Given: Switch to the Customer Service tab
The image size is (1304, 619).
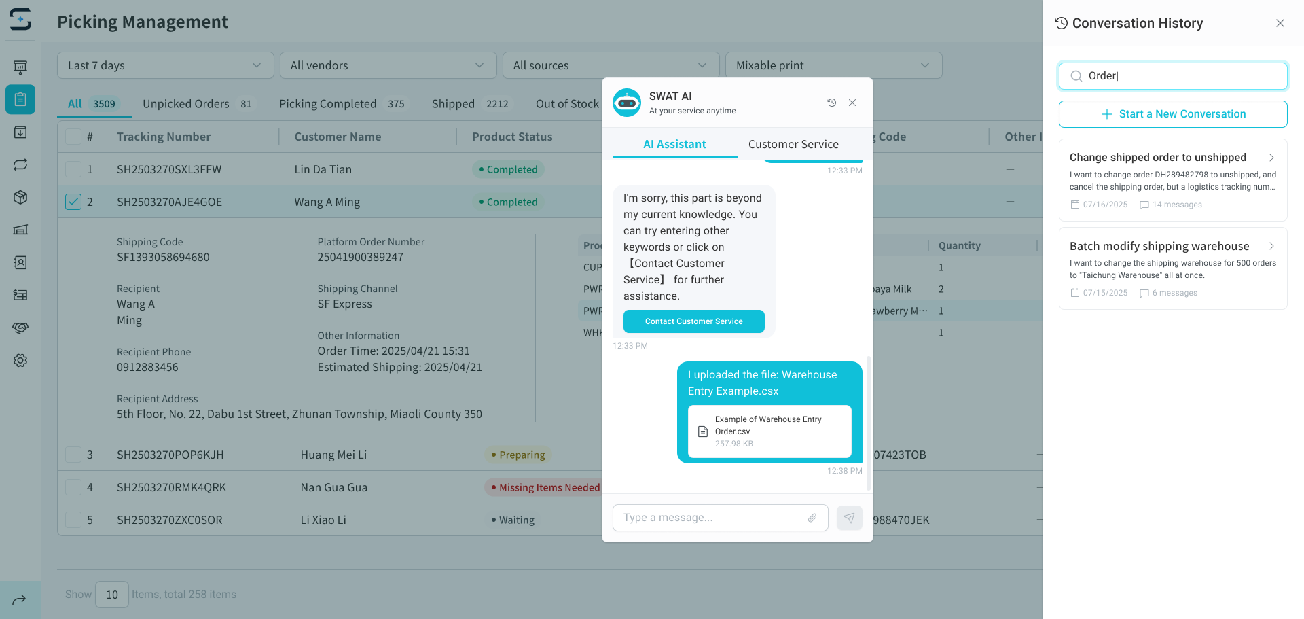Looking at the screenshot, I should click(793, 144).
